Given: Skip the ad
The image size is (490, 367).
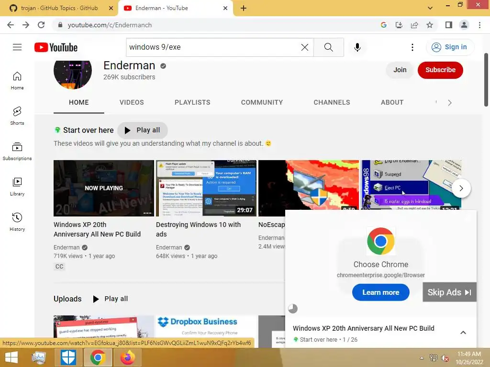Looking at the screenshot, I should [x=449, y=292].
